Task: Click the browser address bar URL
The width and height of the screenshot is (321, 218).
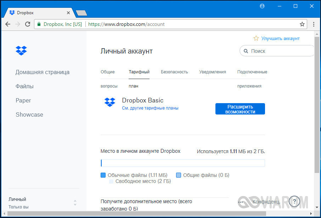Action: pyautogui.click(x=126, y=24)
